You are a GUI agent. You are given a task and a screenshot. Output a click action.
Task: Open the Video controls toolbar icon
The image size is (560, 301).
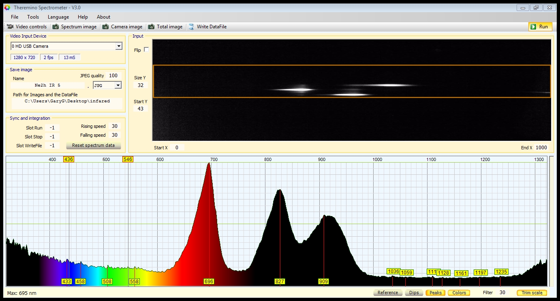10,27
